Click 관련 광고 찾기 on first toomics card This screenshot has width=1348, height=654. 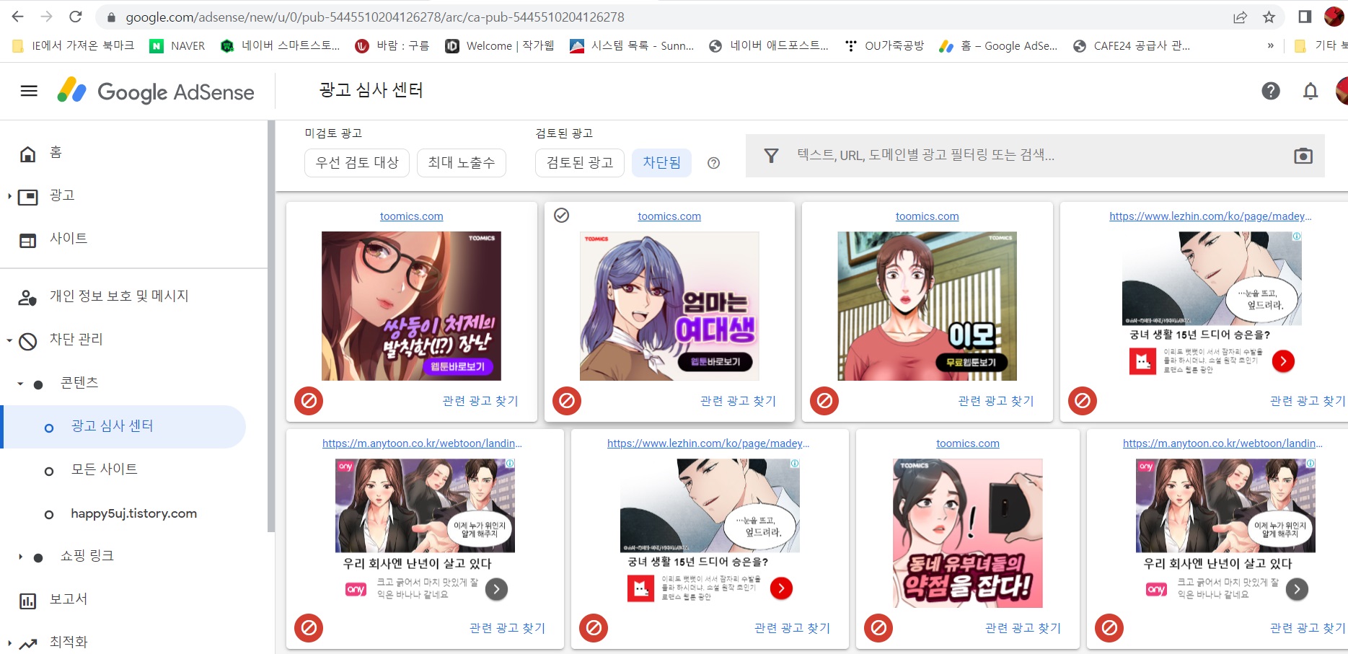click(x=480, y=401)
